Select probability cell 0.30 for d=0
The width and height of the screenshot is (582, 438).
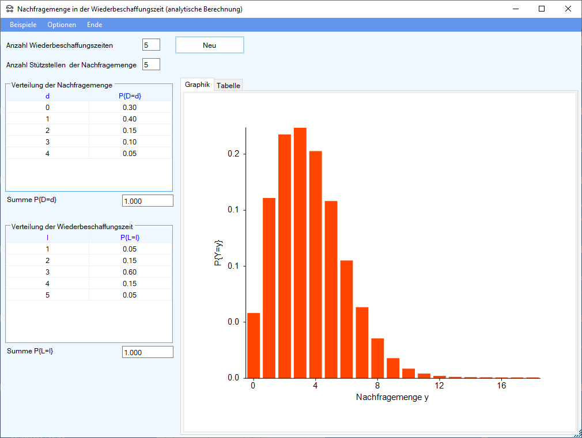[x=130, y=108]
